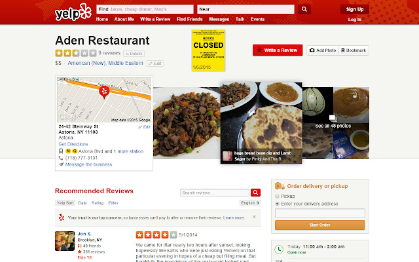Sort reviews by Rating
The width and height of the screenshot is (419, 262).
coord(98,203)
